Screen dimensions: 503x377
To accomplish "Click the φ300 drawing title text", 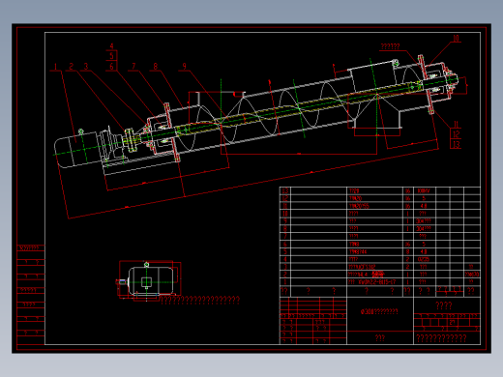I will click(x=379, y=311).
